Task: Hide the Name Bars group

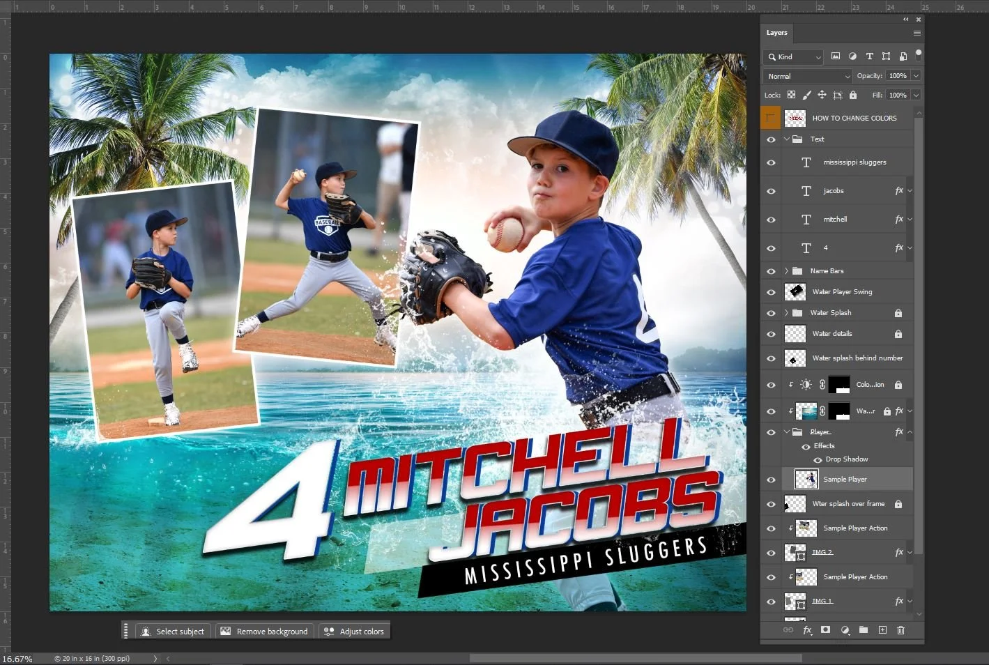Action: [x=771, y=271]
